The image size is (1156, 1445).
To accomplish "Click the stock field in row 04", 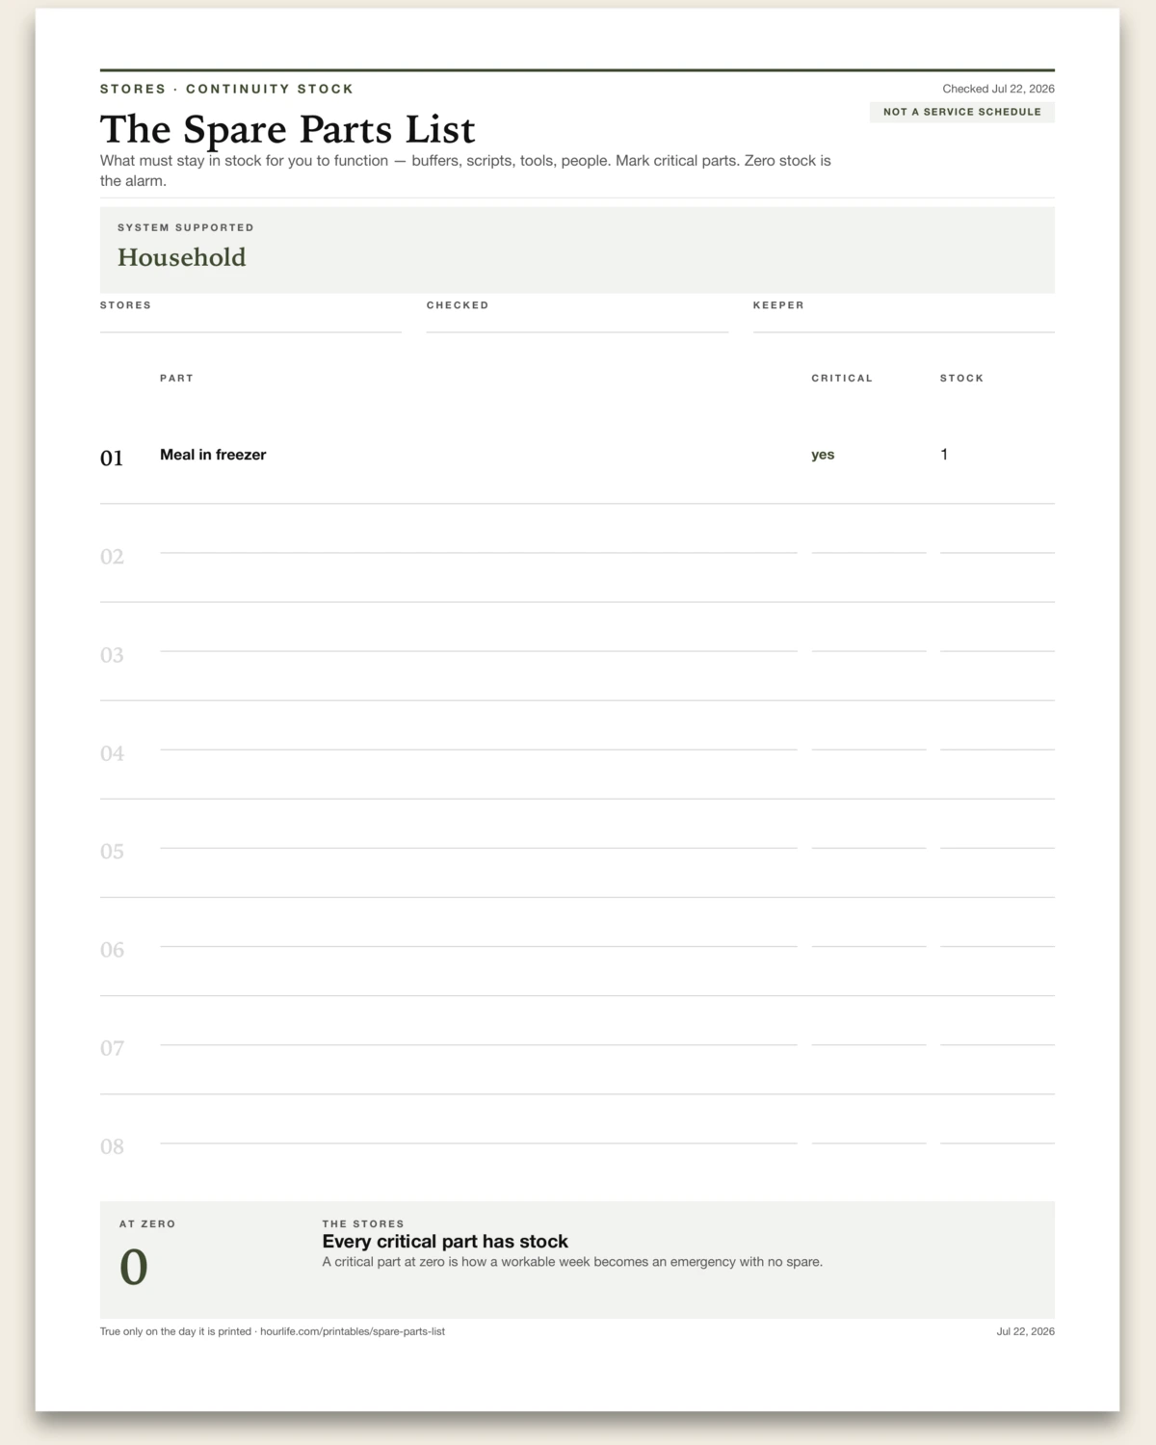I will coord(997,740).
